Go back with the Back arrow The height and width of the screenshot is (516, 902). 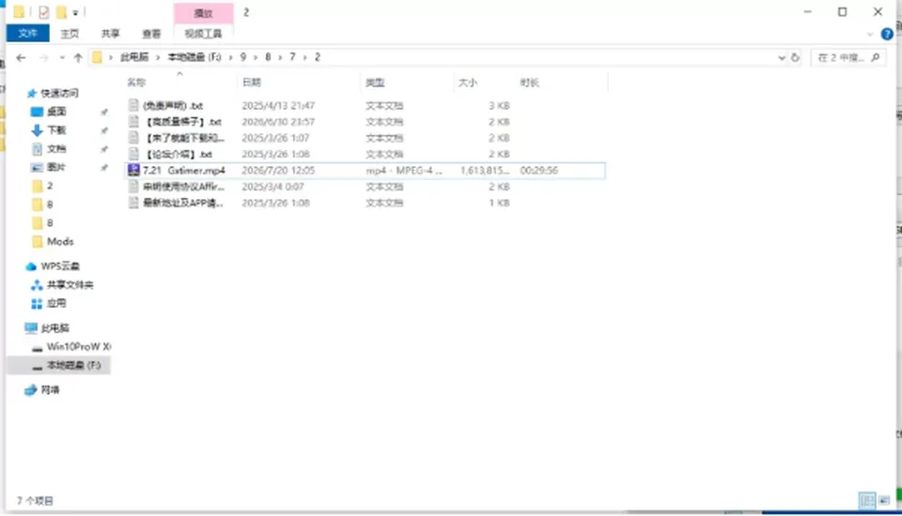coord(21,57)
